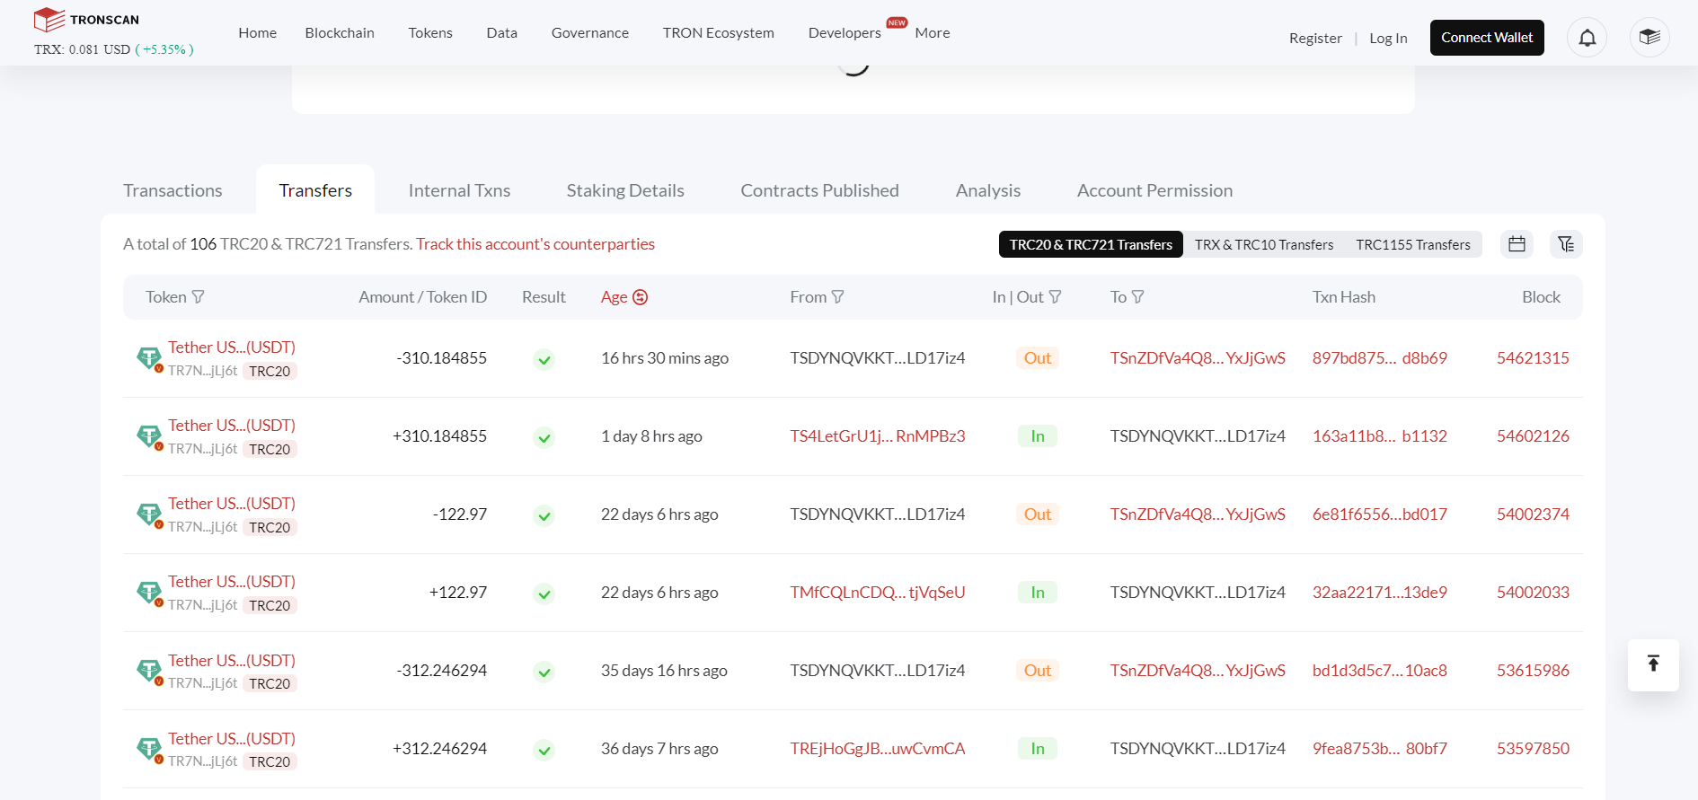Open sender address TS4LetGrU1j... RnMPBz3
The image size is (1698, 800).
(878, 436)
